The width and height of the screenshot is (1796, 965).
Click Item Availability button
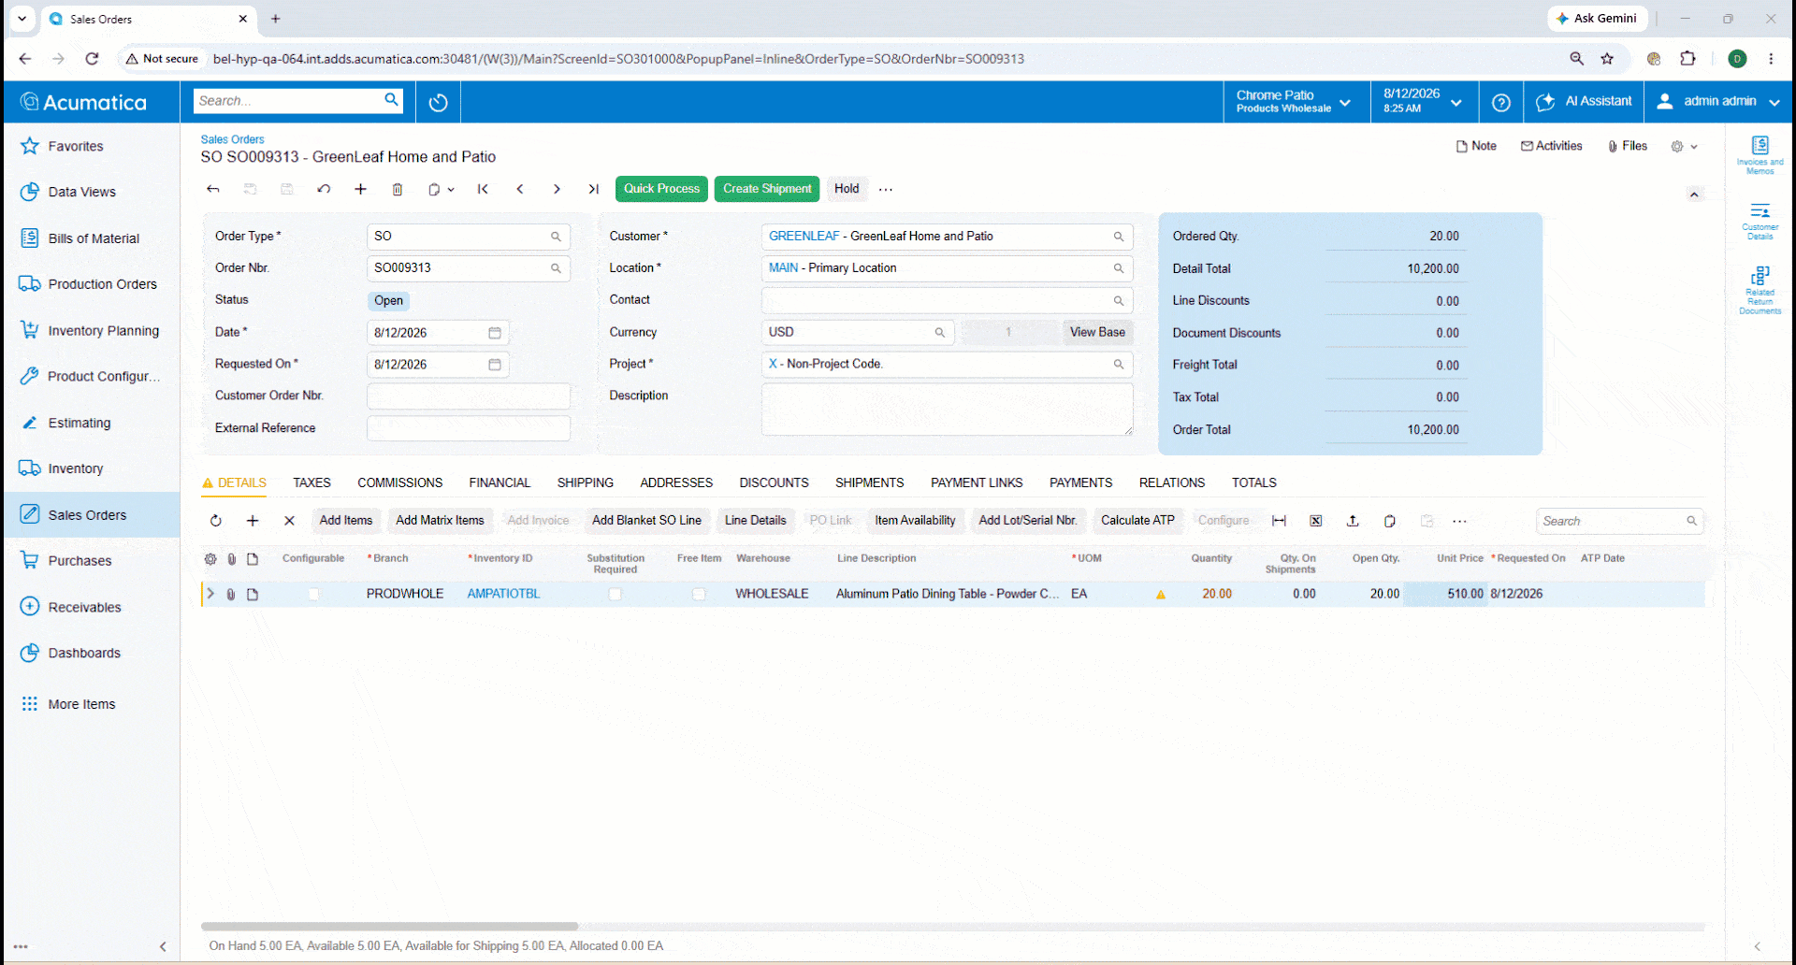915,521
